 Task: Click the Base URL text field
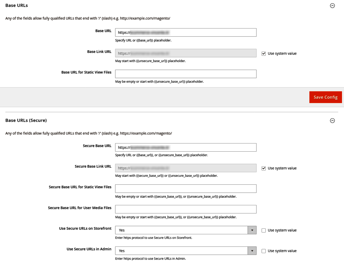pyautogui.click(x=186, y=33)
